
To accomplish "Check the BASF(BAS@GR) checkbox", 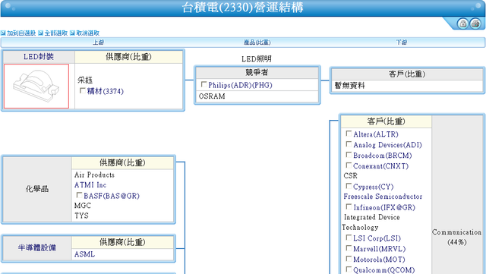I will pyautogui.click(x=79, y=195).
